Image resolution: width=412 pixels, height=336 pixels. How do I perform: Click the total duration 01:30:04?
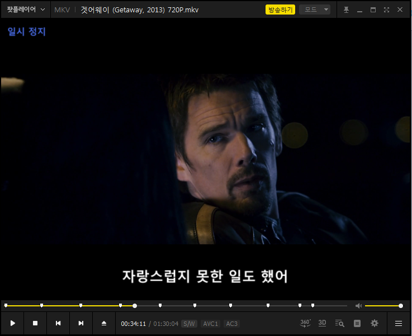point(166,324)
